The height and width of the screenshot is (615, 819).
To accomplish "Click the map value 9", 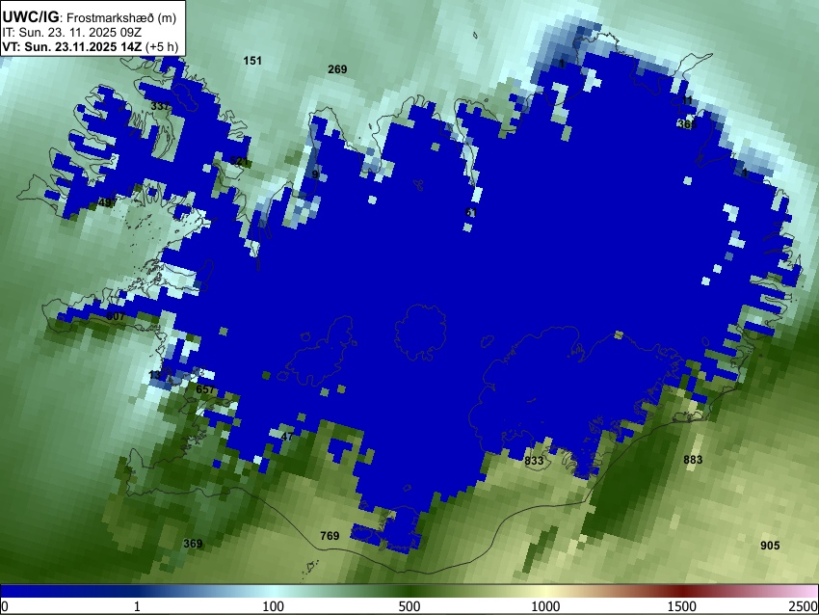I will click(315, 174).
